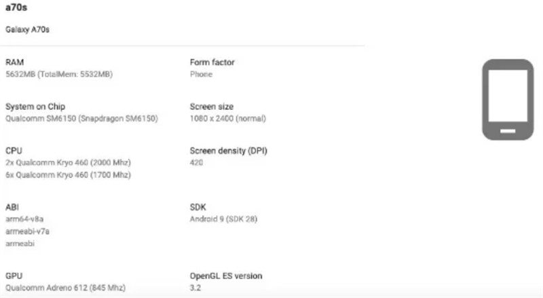
Task: Select the Galaxy A70s device name
Action: pos(28,29)
